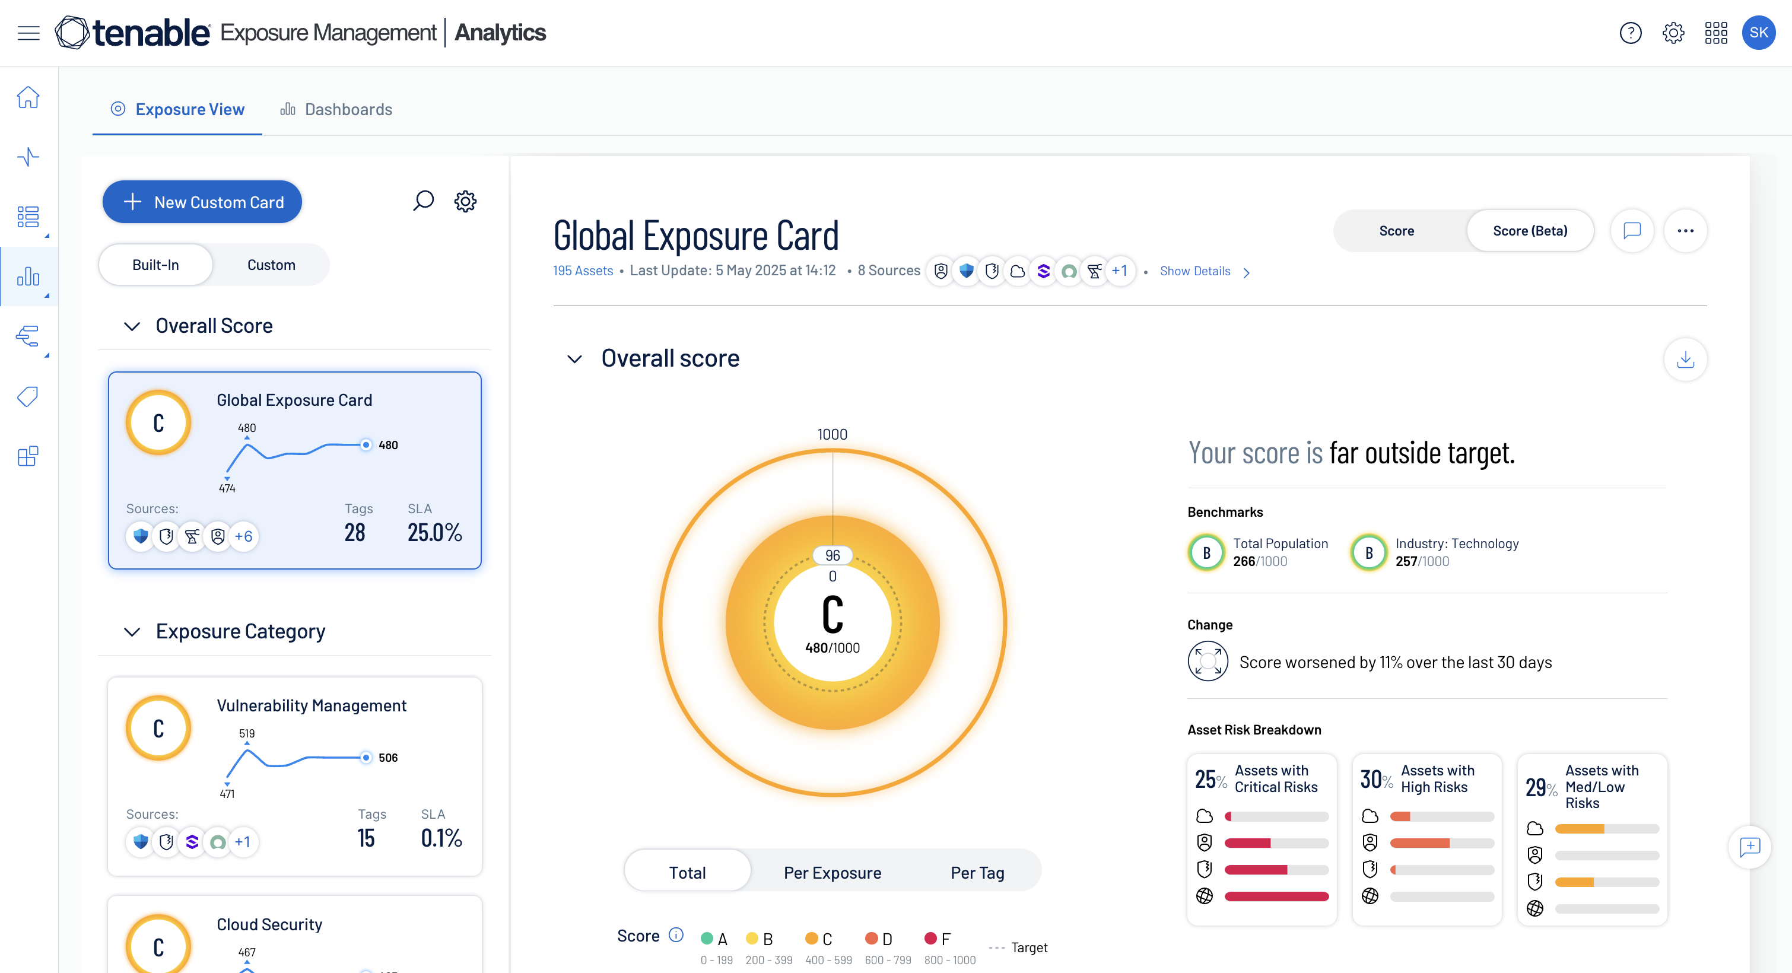This screenshot has height=973, width=1792.
Task: Click the New Custom Card button
Action: pos(202,202)
